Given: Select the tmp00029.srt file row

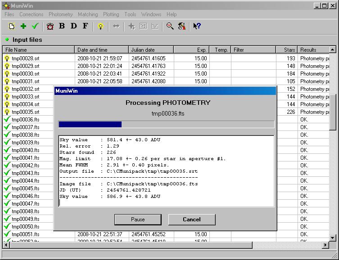Looking at the screenshot, I should point(25,66).
